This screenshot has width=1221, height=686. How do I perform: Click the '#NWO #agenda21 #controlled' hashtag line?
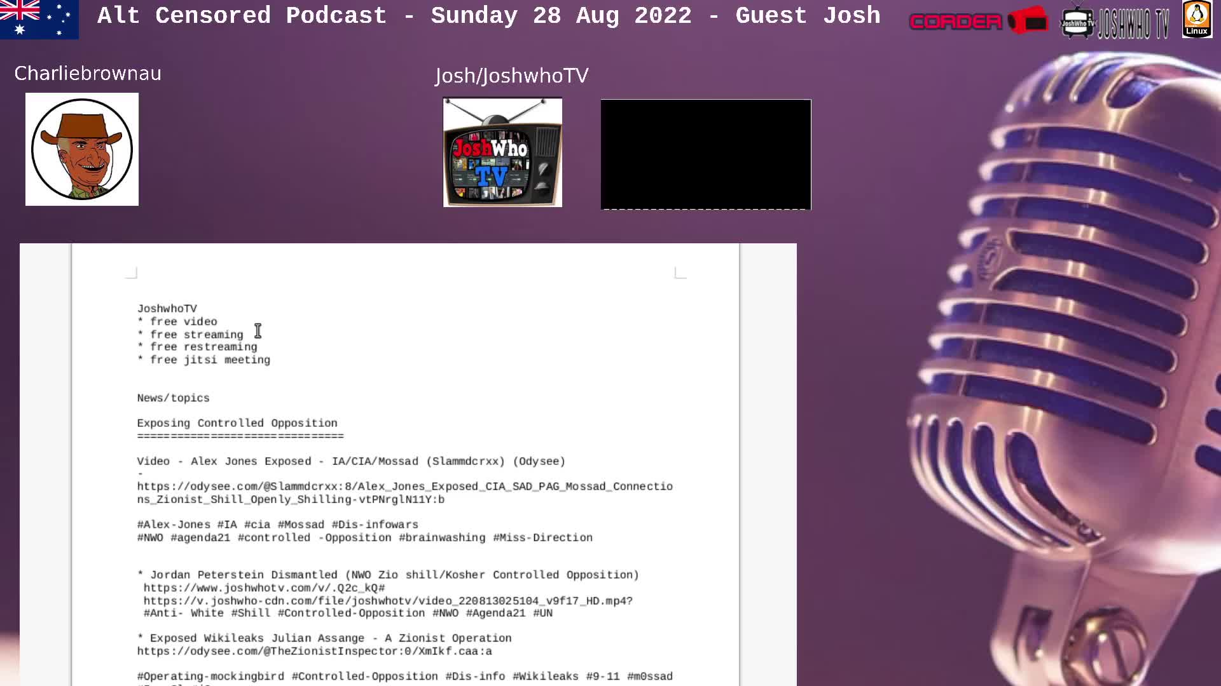[365, 537]
